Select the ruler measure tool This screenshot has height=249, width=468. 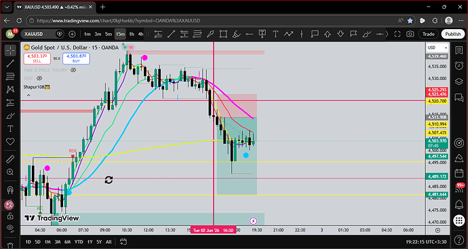click(10, 159)
